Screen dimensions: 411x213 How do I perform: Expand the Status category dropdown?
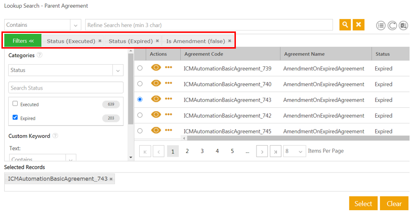pyautogui.click(x=118, y=71)
